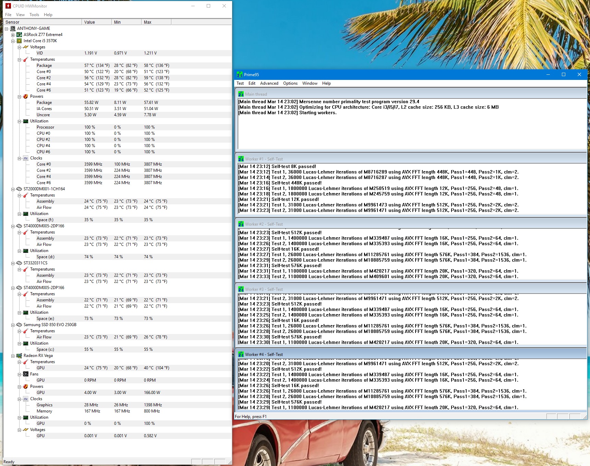Click the ASRock Z77 Extreme4 motherboard icon

(19, 35)
